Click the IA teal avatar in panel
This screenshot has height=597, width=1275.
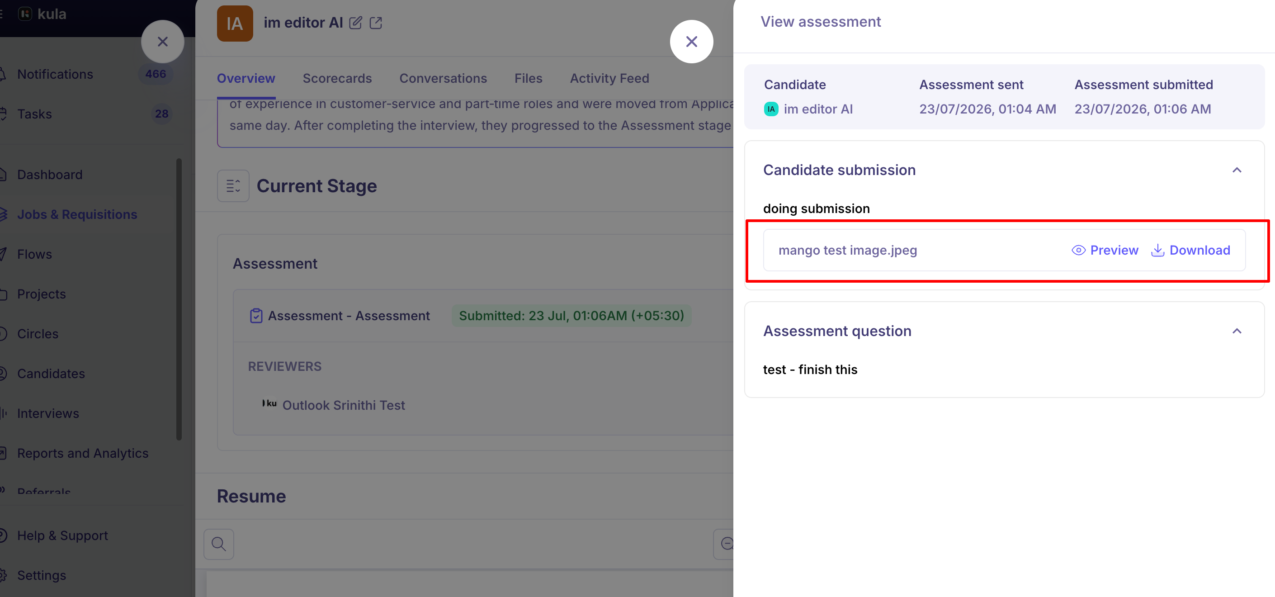coord(771,109)
